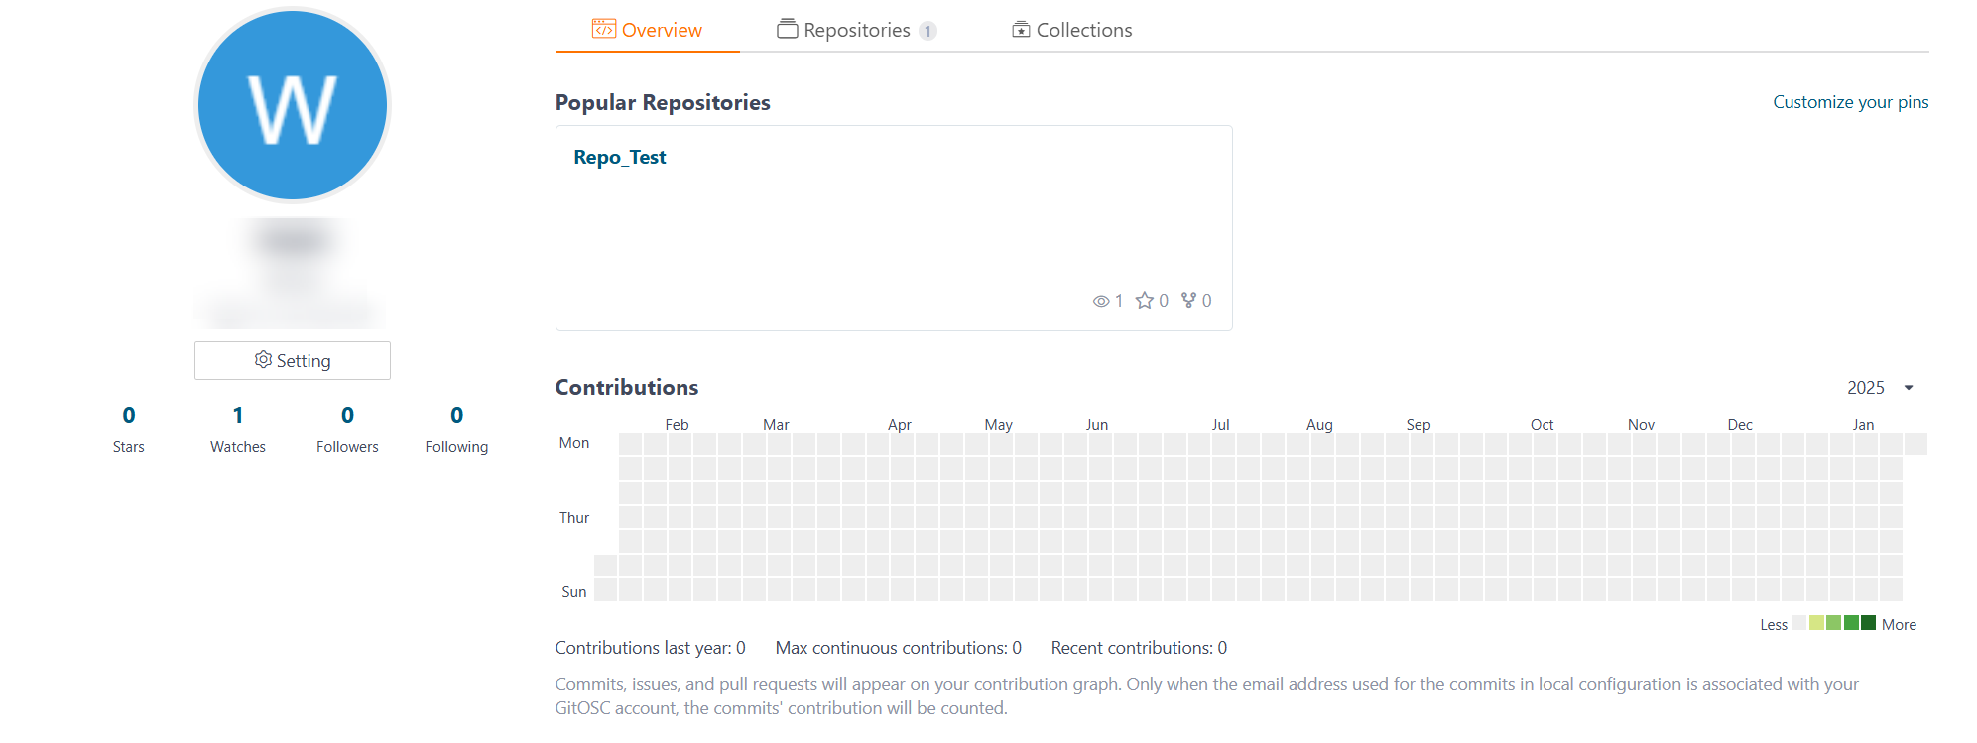Open the Setting button
This screenshot has height=743, width=1977.
point(293,360)
